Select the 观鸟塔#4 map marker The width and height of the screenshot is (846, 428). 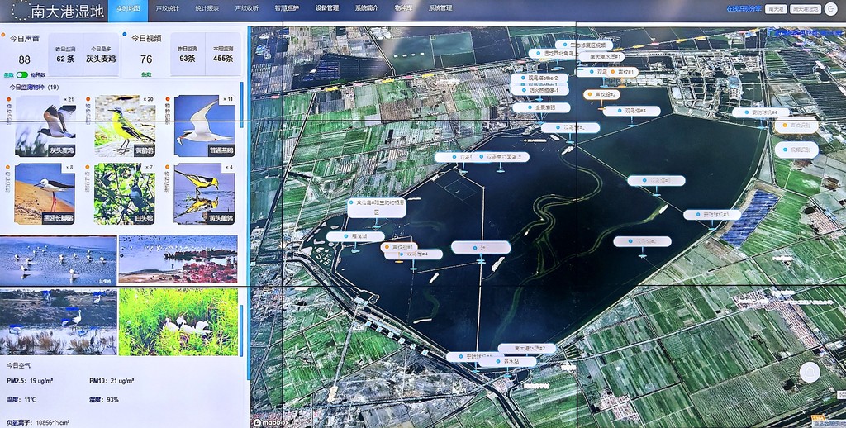click(x=631, y=111)
